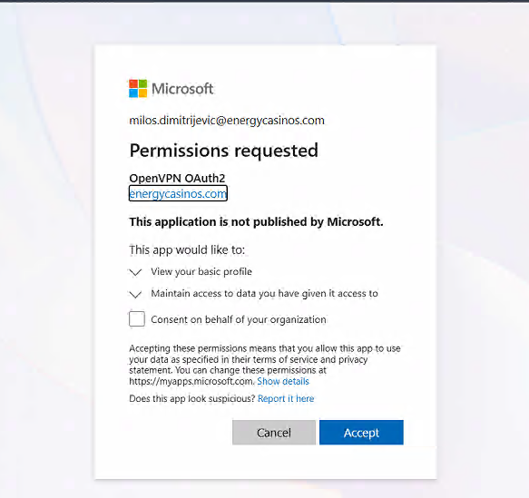
Task: Open the energycasinos.com publisher link
Action: (x=178, y=193)
